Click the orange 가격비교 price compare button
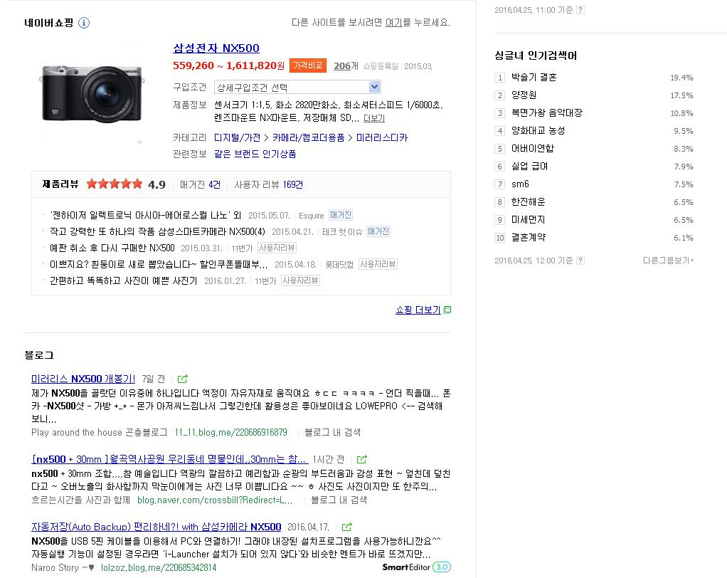 click(x=308, y=65)
